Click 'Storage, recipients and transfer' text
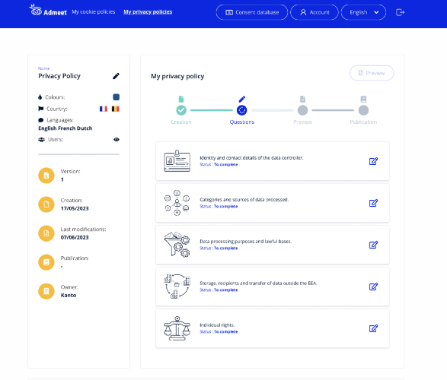This screenshot has height=380, width=447. (x=258, y=283)
